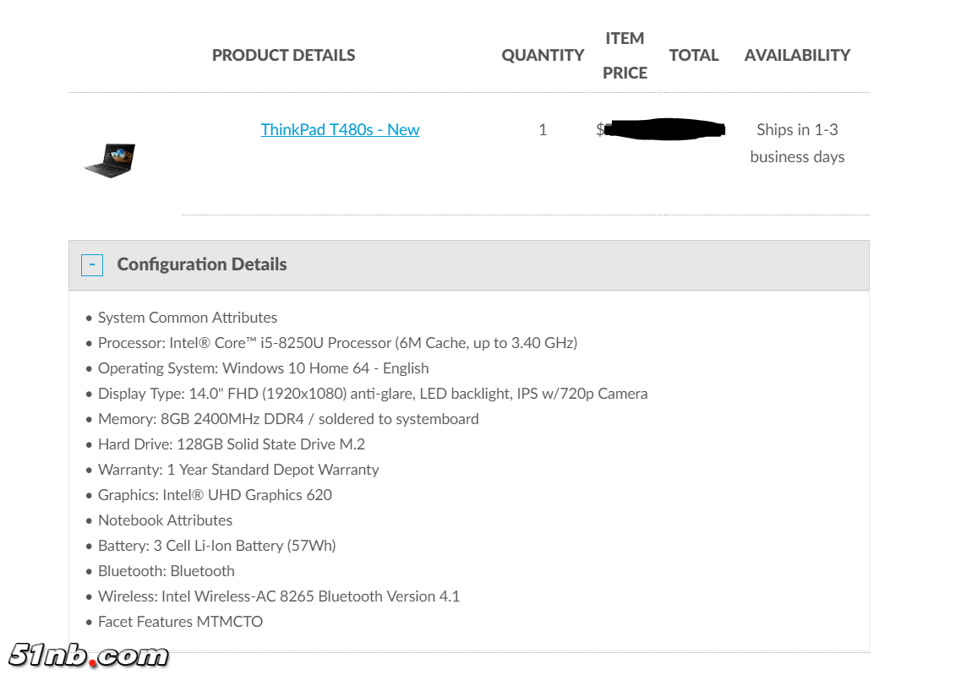Screen dimensions: 961x675
Task: Click the Configuration Details header title
Action: click(202, 264)
